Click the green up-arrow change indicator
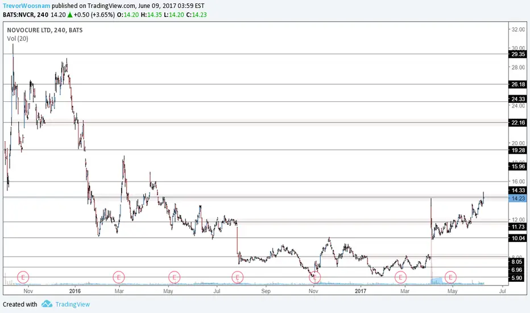 click(x=69, y=15)
